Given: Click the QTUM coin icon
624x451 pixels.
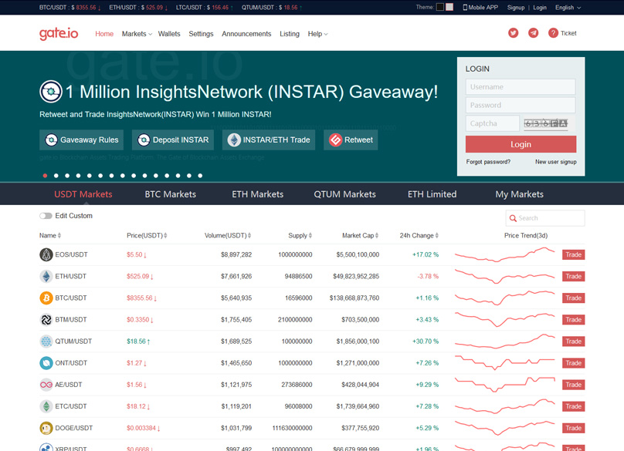Looking at the screenshot, I should (46, 342).
